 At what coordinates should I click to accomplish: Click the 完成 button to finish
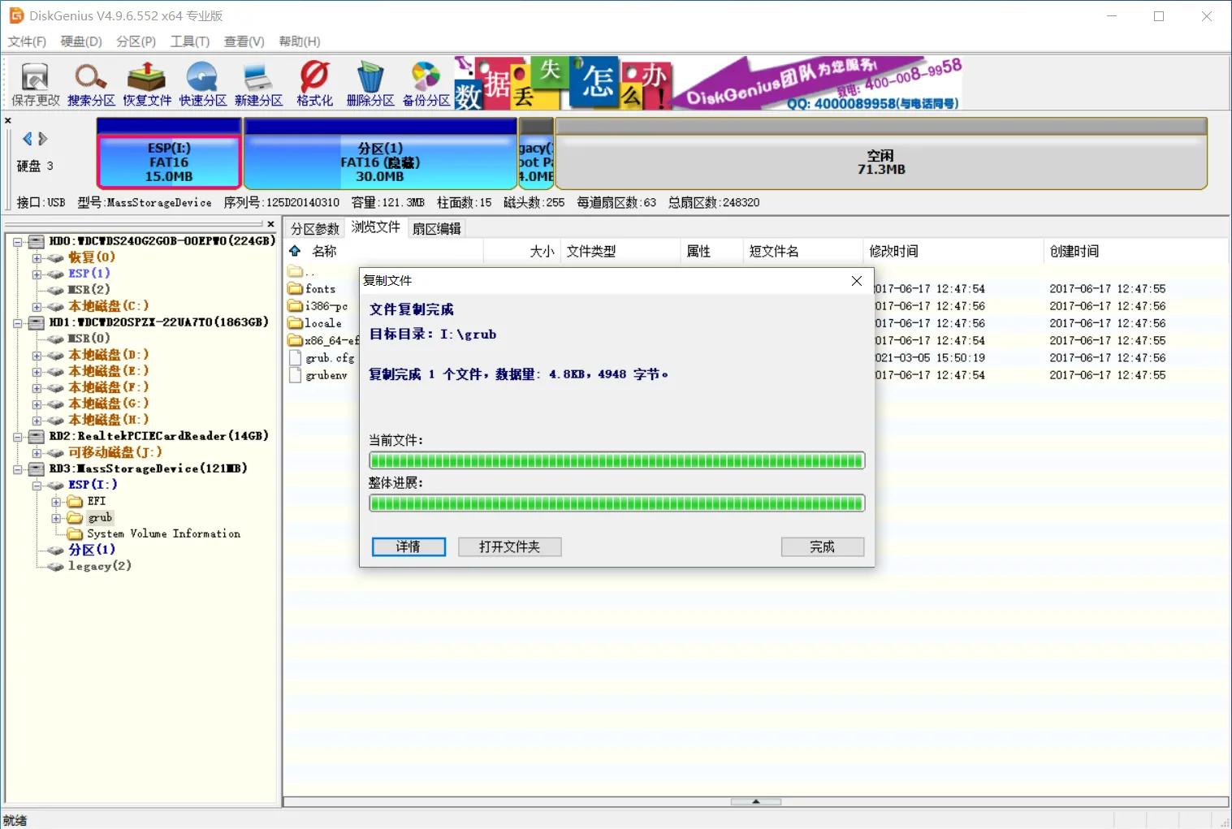pos(822,546)
